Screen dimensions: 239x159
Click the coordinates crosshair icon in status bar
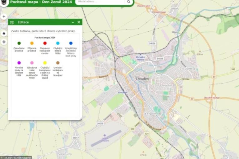click(x=2, y=157)
